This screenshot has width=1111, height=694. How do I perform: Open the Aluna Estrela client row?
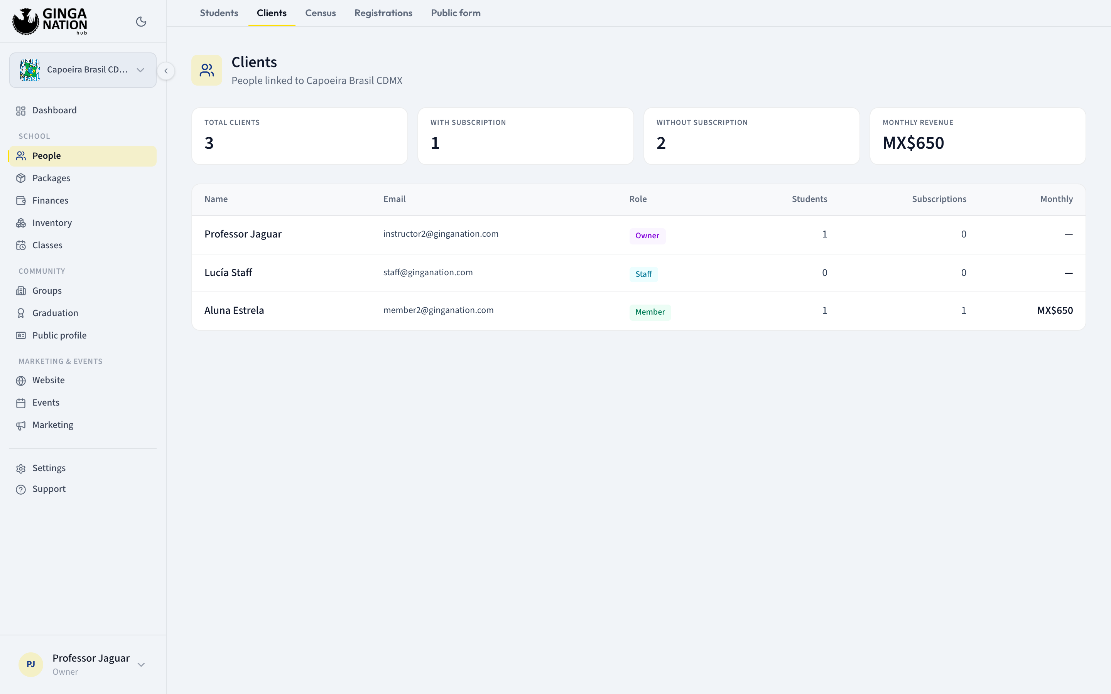638,311
